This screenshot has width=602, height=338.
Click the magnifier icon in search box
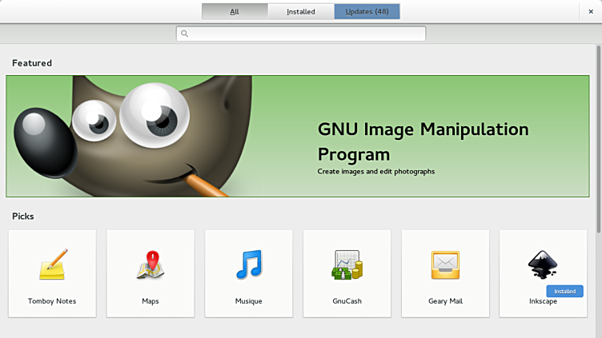pos(185,34)
